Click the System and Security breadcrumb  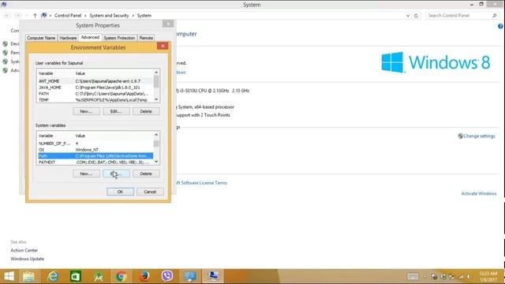109,16
